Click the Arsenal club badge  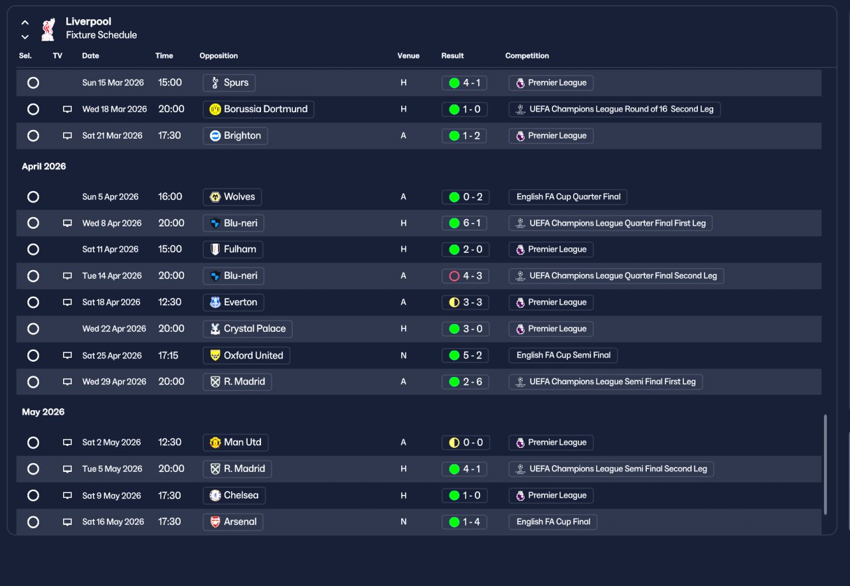(x=214, y=522)
